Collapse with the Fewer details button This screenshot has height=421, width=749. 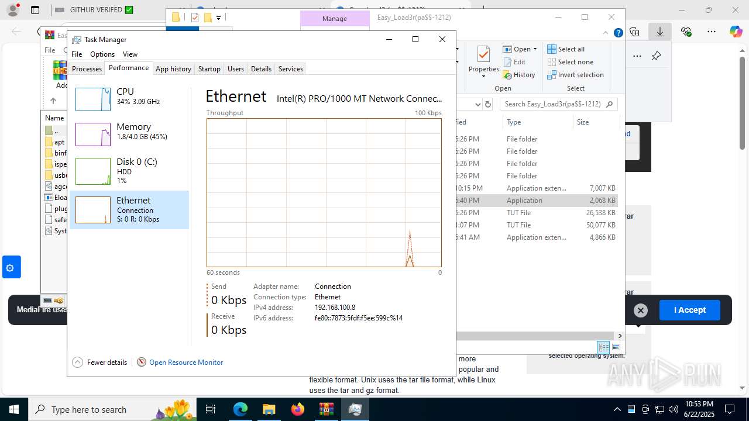99,363
